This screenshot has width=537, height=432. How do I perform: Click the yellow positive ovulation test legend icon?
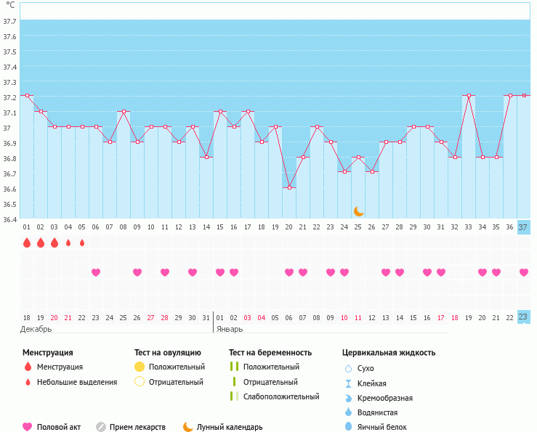(x=140, y=367)
